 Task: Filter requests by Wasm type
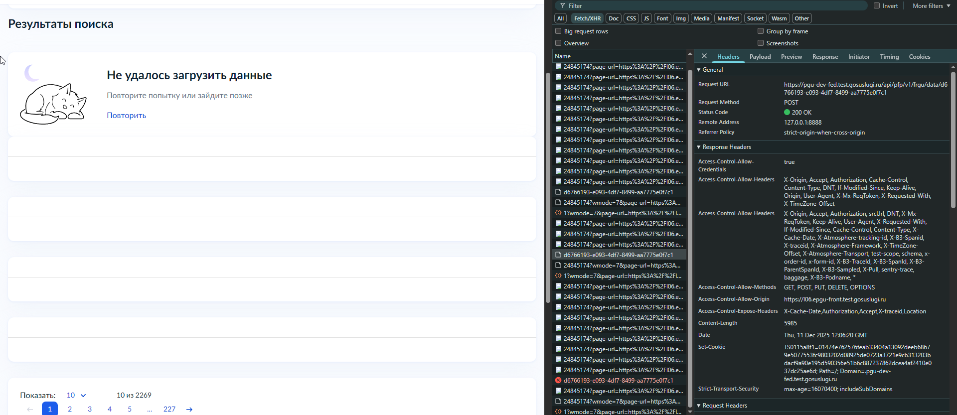(779, 18)
